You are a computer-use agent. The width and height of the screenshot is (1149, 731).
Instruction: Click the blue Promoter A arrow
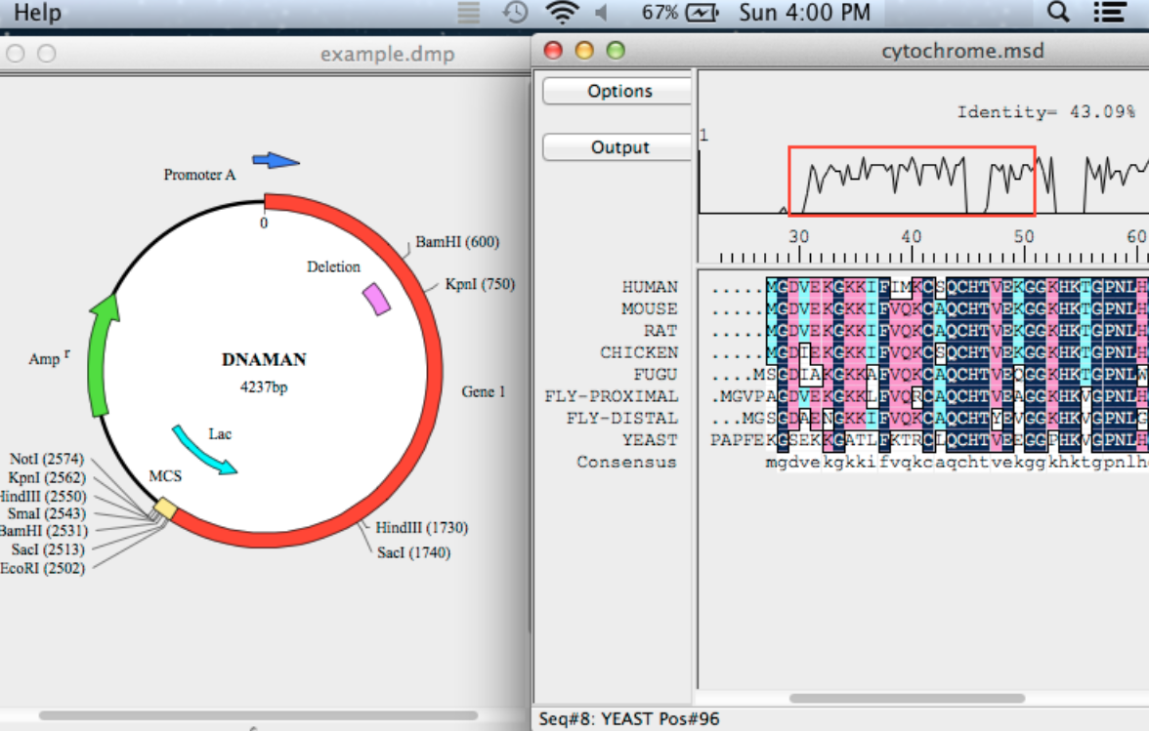pyautogui.click(x=276, y=160)
